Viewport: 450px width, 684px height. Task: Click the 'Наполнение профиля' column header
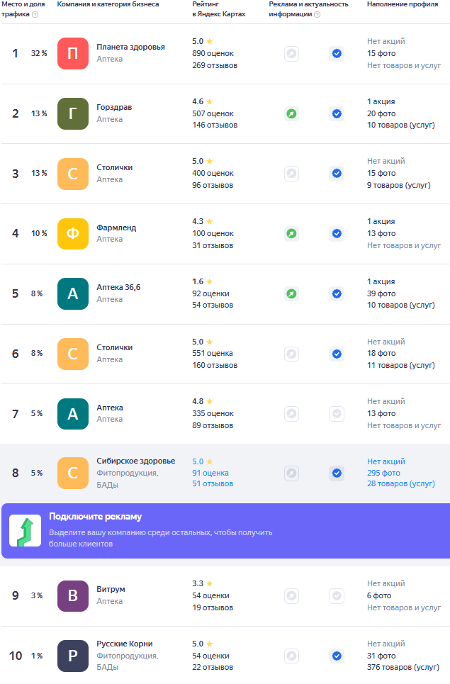coord(403,4)
